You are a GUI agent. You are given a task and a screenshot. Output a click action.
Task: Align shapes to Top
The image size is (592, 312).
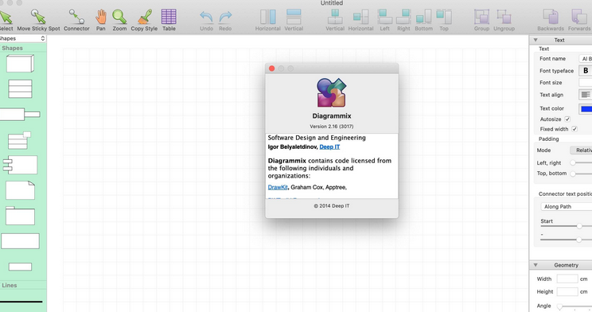[444, 20]
